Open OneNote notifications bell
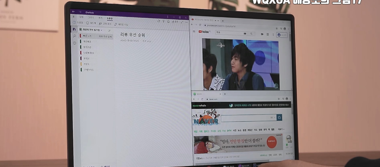This screenshot has width=380, height=167. point(168,21)
